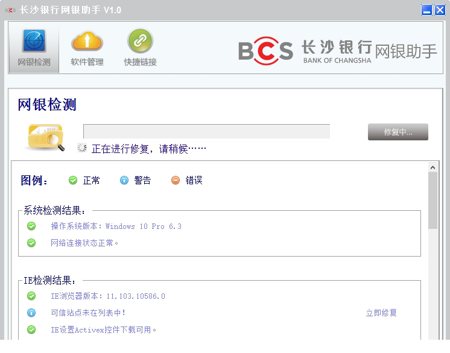Click the repair progress bar
The height and width of the screenshot is (353, 450).
coord(207,131)
